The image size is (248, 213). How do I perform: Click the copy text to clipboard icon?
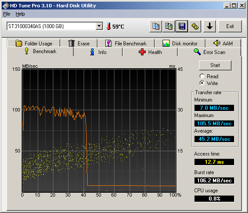coord(156,26)
